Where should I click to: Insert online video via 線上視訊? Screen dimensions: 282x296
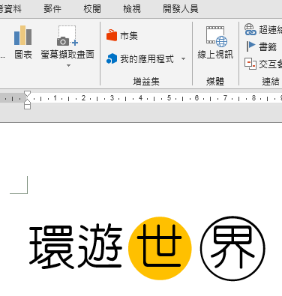215,43
